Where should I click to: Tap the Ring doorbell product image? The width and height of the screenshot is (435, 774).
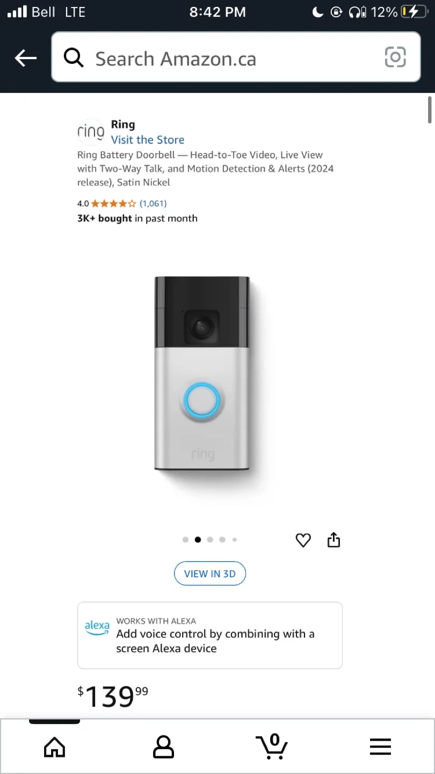pyautogui.click(x=202, y=374)
